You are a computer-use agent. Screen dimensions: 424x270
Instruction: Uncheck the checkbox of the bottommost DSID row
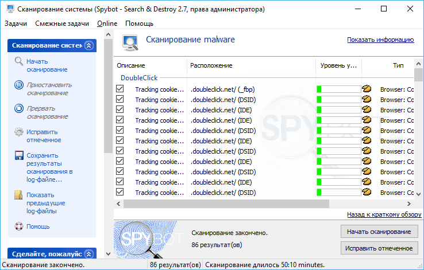[120, 192]
